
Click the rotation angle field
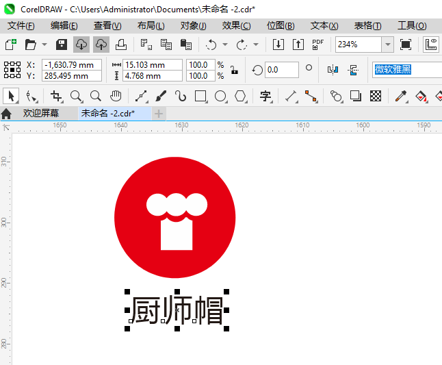(282, 70)
